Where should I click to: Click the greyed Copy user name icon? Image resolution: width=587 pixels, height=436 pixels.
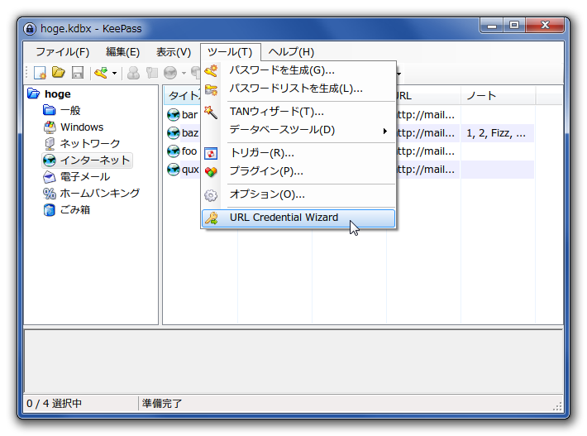[133, 73]
